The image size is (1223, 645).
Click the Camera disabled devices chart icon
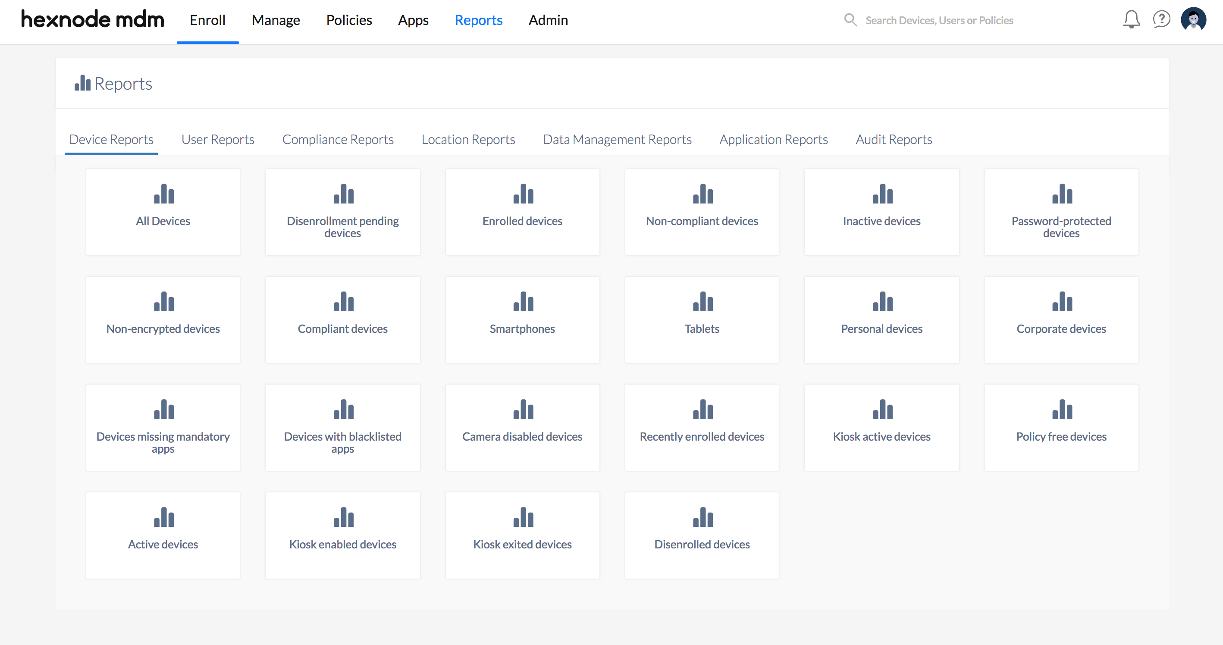[523, 409]
